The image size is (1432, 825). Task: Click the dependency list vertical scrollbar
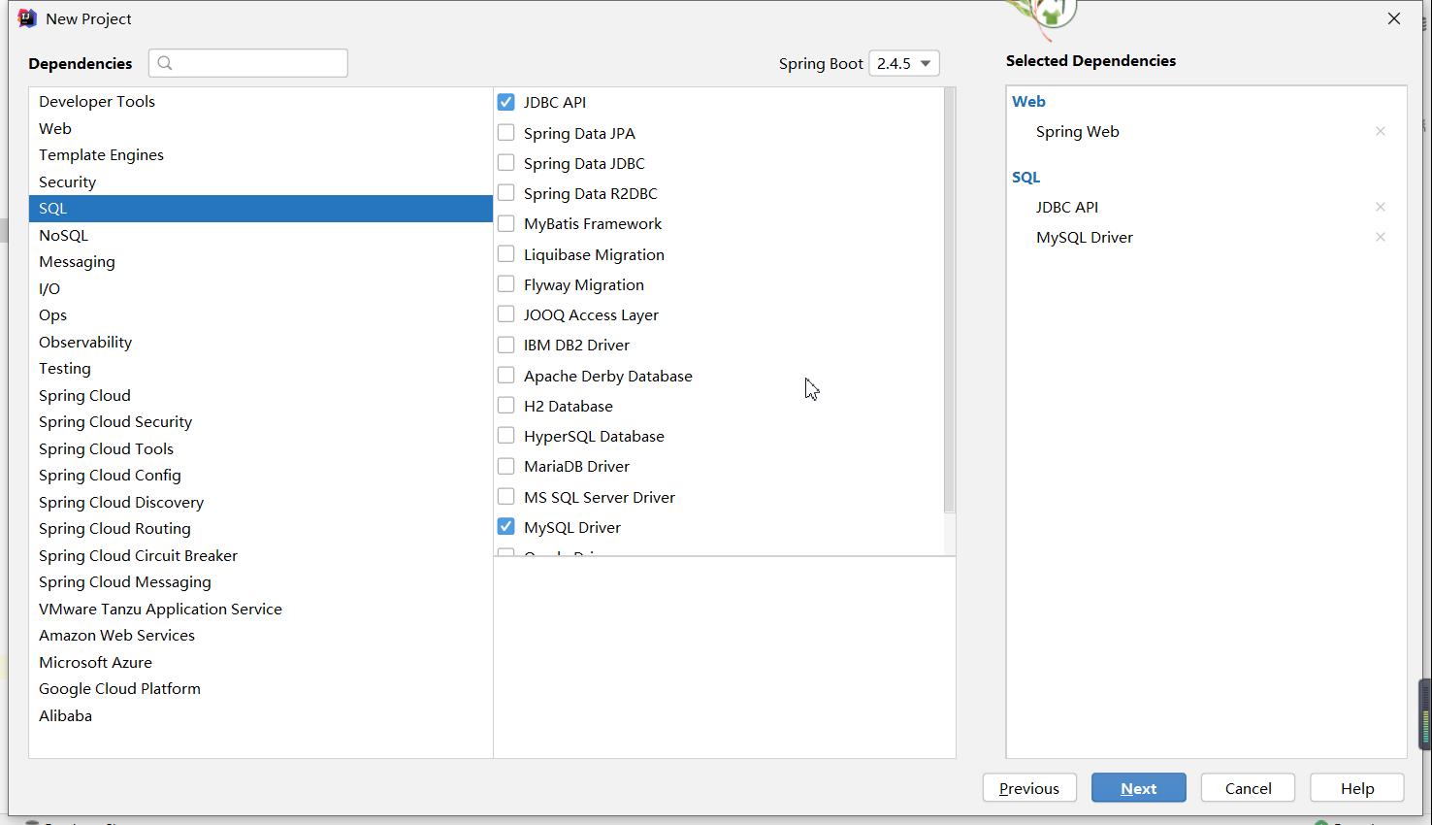pos(949,300)
